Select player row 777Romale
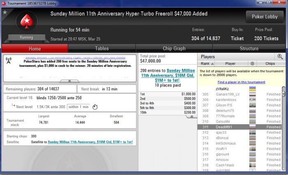This screenshot has width=288, height=175. pyautogui.click(x=239, y=116)
